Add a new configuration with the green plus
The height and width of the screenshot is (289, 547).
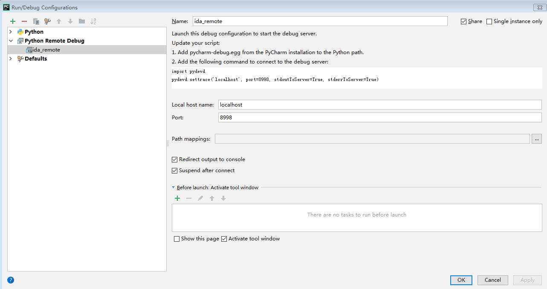(13, 21)
